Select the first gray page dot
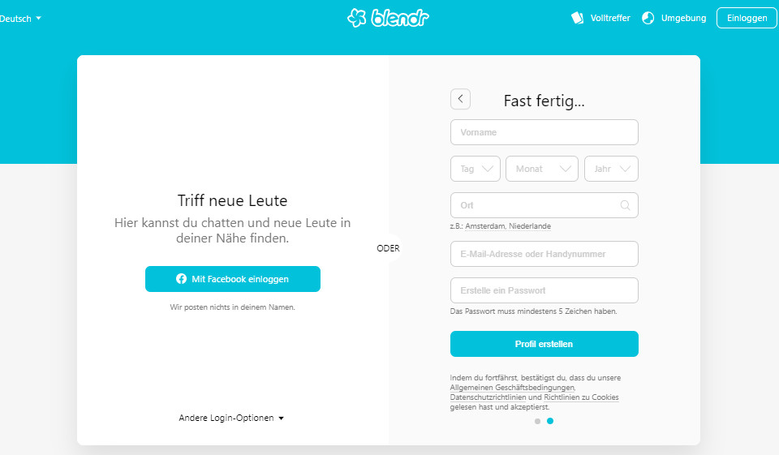The image size is (779, 455). coord(537,422)
